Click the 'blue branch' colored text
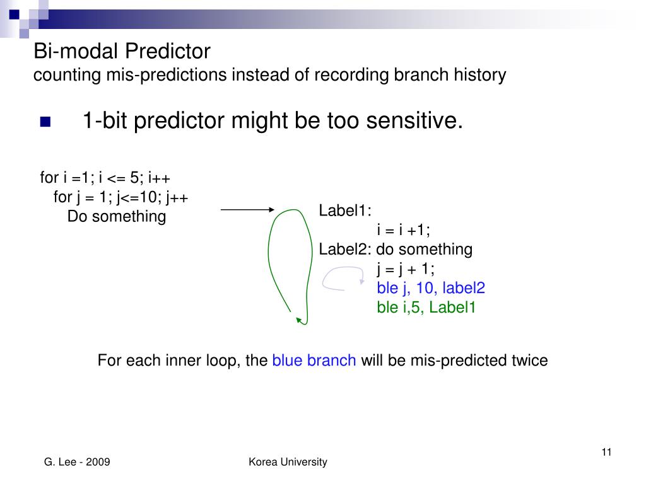The width and height of the screenshot is (646, 484). 314,360
